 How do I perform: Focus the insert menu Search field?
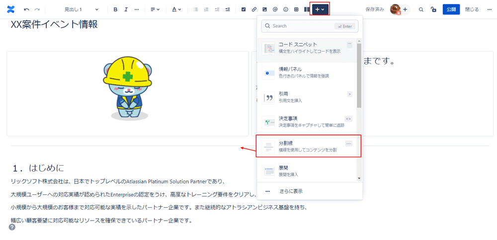[x=310, y=26]
